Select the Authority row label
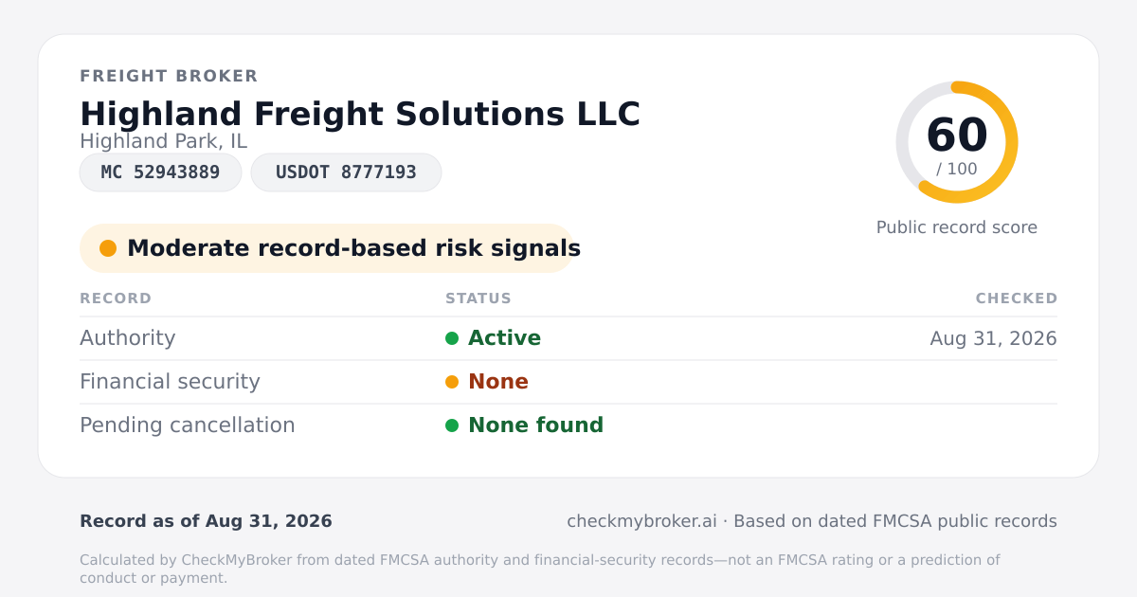The width and height of the screenshot is (1137, 597). point(128,338)
